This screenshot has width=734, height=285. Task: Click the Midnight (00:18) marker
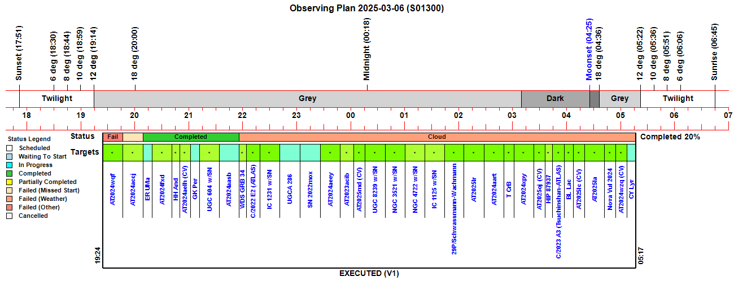(367, 49)
